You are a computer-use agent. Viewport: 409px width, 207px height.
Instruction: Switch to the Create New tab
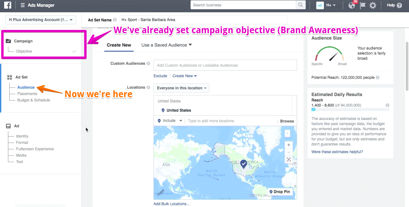119,45
